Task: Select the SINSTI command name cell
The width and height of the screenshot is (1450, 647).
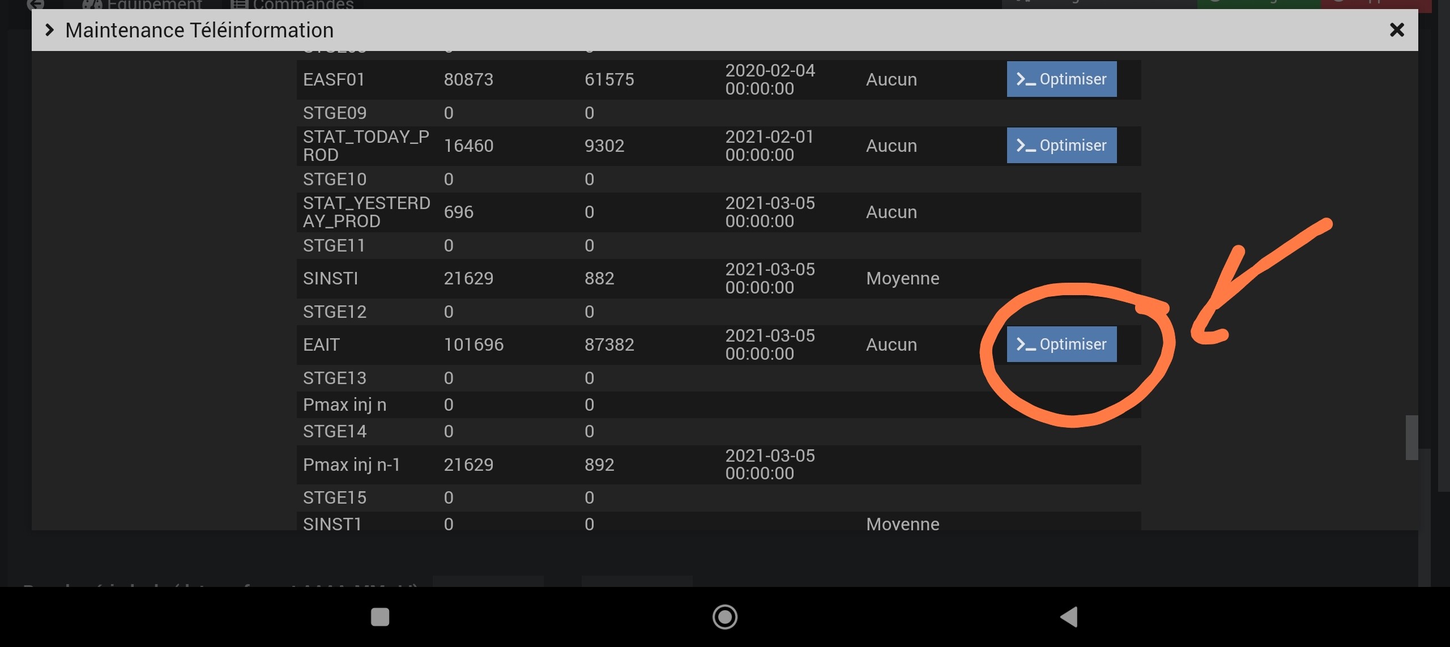Action: click(330, 278)
